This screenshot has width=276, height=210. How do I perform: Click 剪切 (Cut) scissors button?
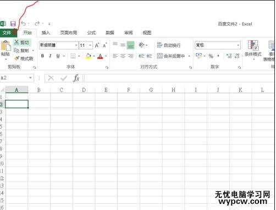pyautogui.click(x=22, y=42)
